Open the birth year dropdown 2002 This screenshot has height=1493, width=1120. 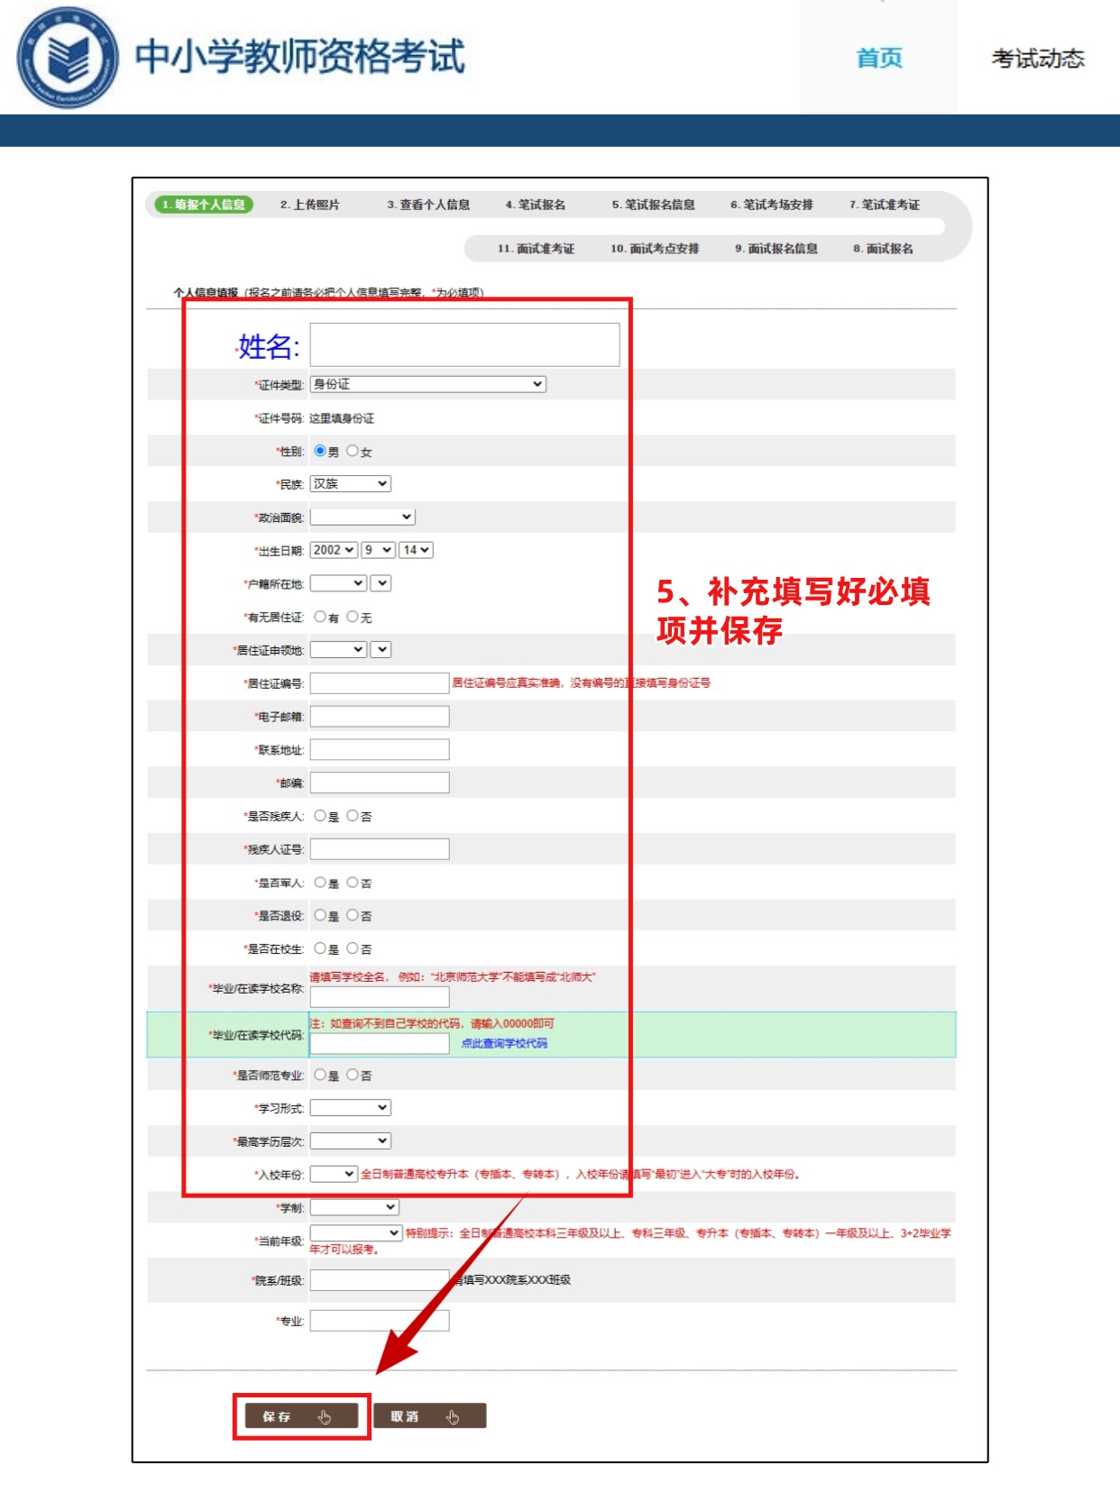tap(334, 550)
